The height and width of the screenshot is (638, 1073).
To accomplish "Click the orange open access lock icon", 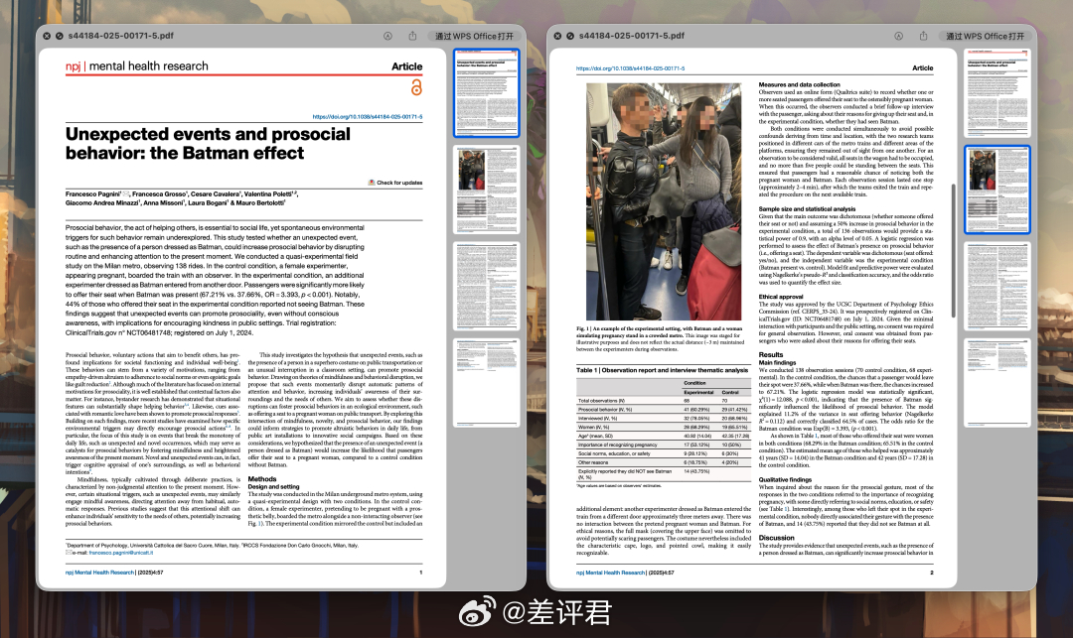I will point(415,89).
